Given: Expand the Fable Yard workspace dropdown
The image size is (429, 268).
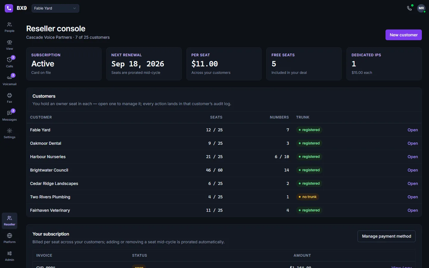Looking at the screenshot, I should [55, 8].
